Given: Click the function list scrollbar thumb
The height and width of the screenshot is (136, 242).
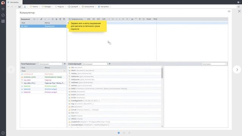Looking at the screenshot, I should click(x=162, y=73).
